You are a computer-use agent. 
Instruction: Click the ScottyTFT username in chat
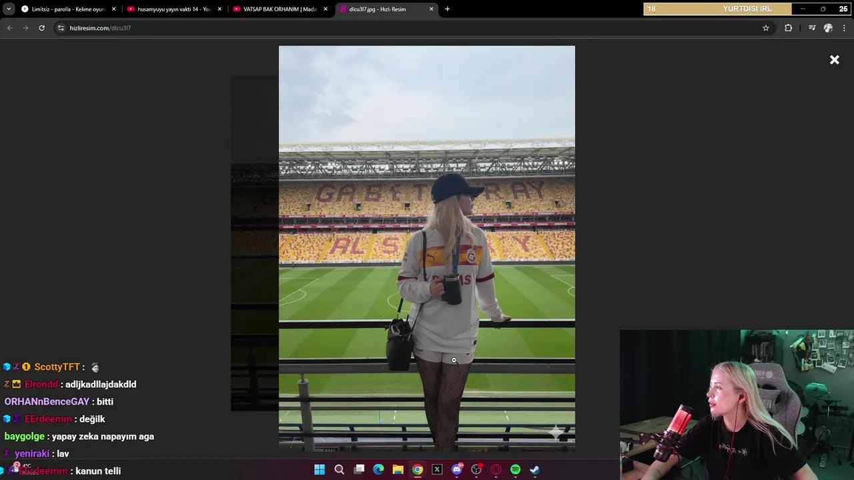57,367
